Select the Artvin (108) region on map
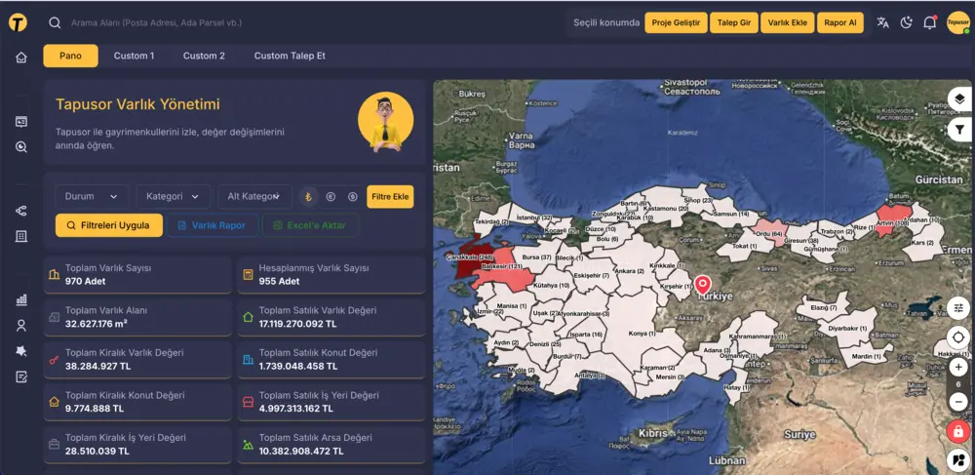975x475 pixels. coord(893,223)
